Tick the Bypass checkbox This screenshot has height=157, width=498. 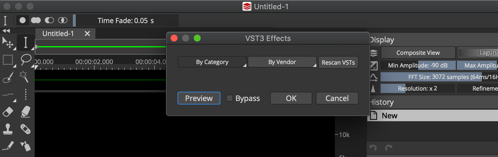230,98
